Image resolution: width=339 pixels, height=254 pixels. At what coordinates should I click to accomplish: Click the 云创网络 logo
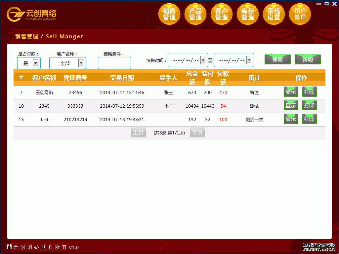pos(32,14)
